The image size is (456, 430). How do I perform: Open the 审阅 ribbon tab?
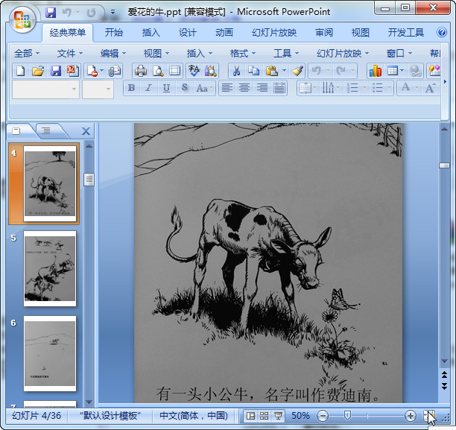click(324, 33)
